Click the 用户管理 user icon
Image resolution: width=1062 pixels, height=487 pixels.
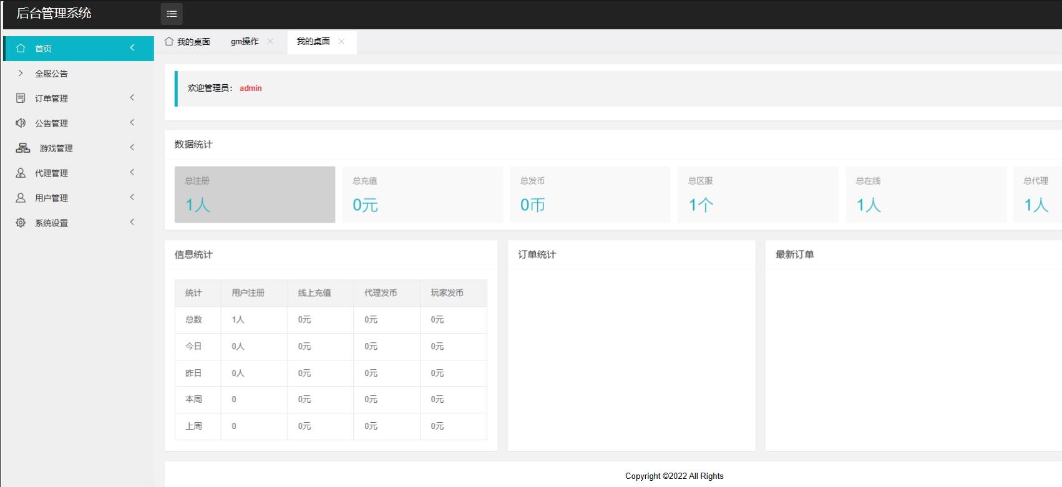21,198
